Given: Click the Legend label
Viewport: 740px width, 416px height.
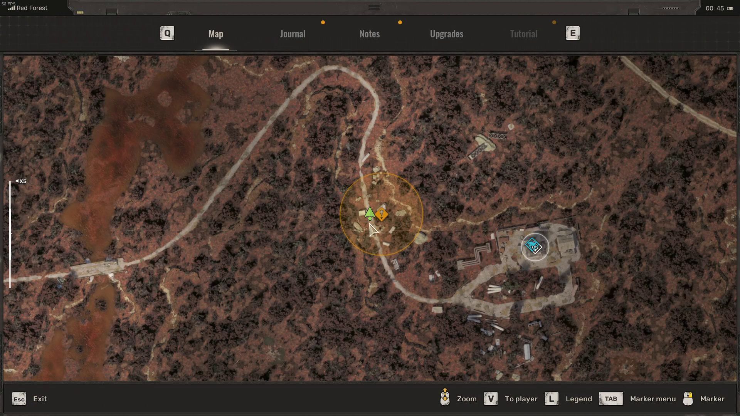Looking at the screenshot, I should [579, 399].
